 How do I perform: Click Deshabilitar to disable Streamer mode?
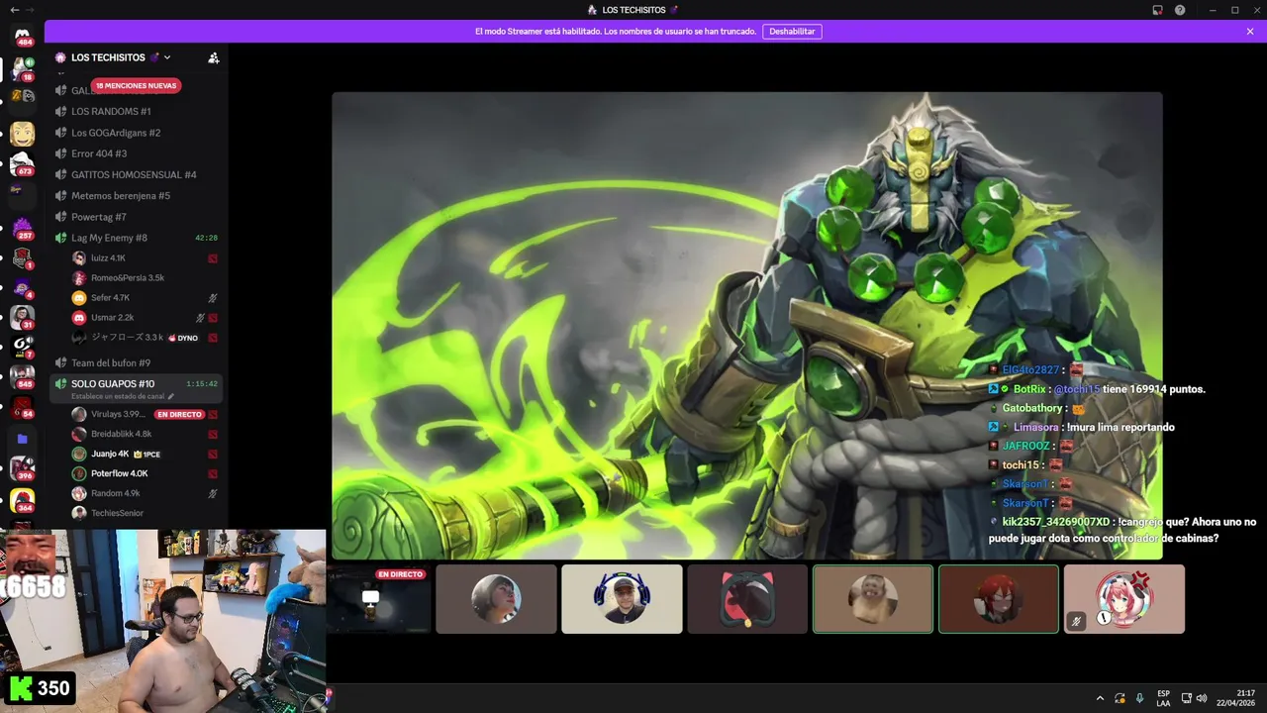click(792, 32)
